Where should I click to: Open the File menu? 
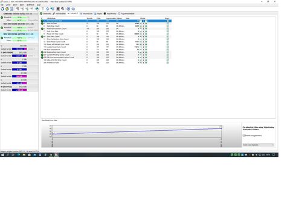pyautogui.click(x=2, y=5)
